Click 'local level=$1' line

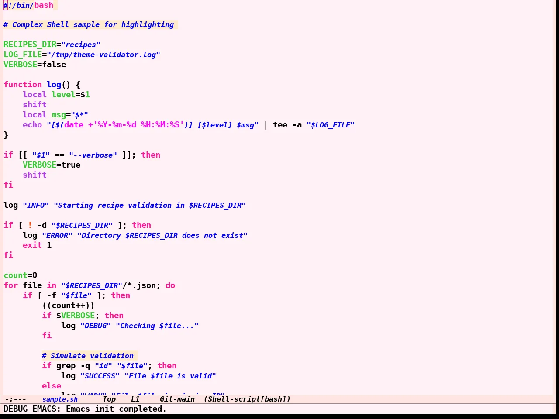(56, 95)
